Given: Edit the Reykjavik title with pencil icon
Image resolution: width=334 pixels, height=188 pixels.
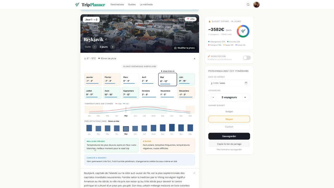Looking at the screenshot, I should (106, 39).
